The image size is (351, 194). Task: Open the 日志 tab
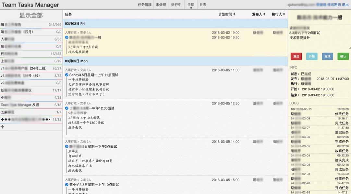pos(204,5)
